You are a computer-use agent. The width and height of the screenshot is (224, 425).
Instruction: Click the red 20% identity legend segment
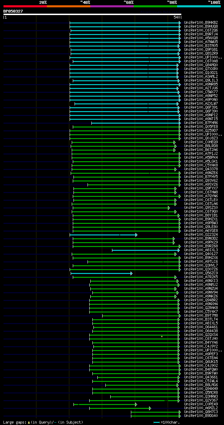coord(25,6)
